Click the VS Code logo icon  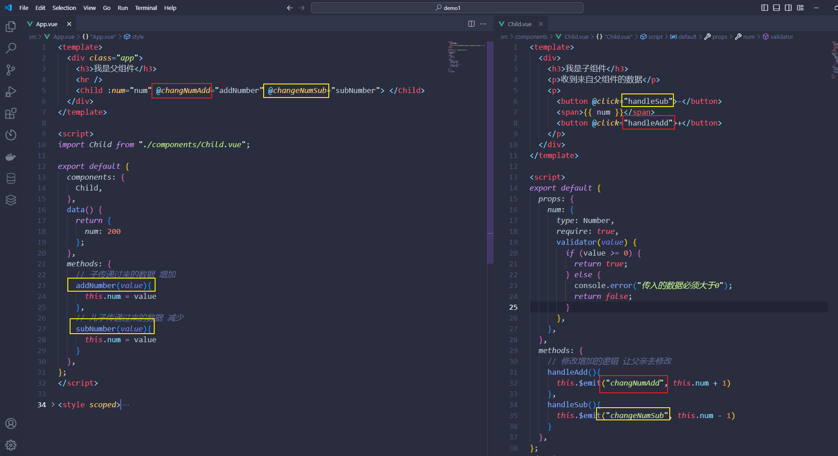click(x=8, y=8)
